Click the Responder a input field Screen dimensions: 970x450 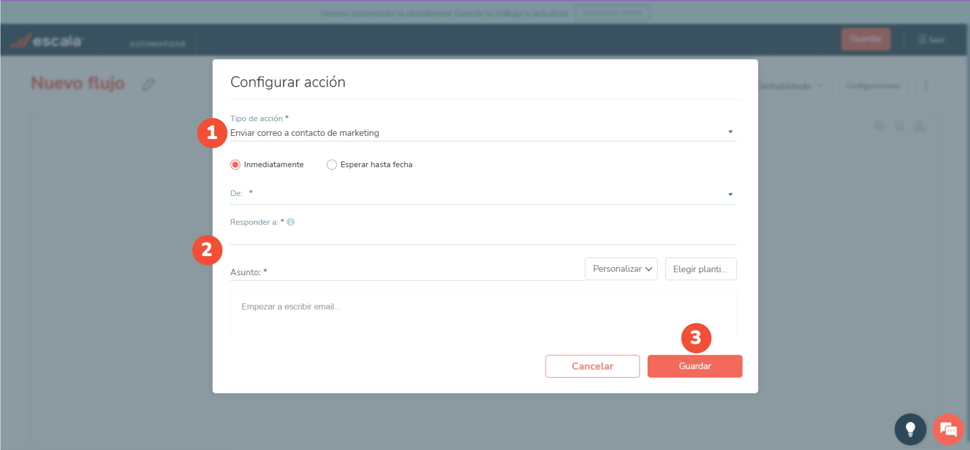[483, 236]
